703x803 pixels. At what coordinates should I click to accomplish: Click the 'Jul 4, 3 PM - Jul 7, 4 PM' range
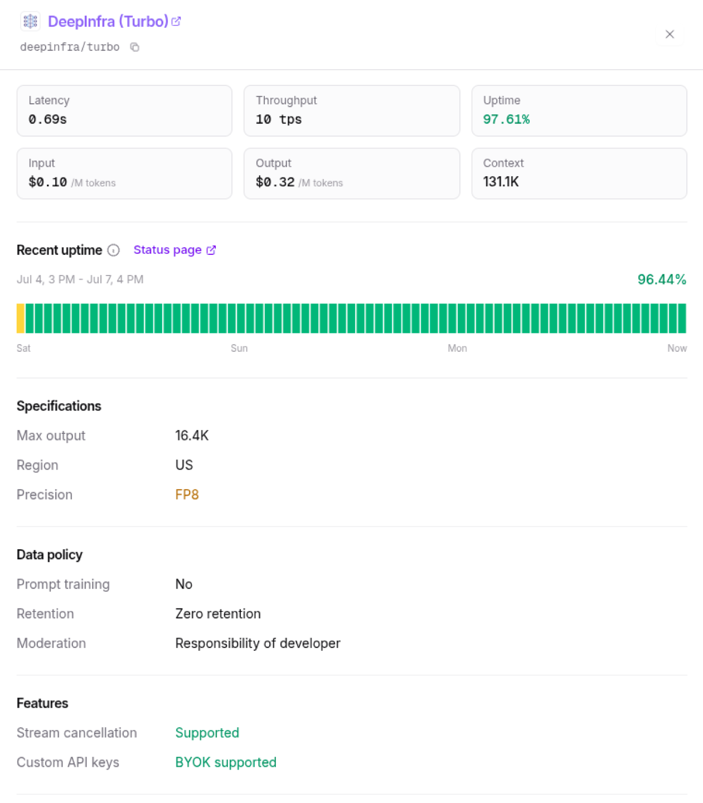point(80,279)
